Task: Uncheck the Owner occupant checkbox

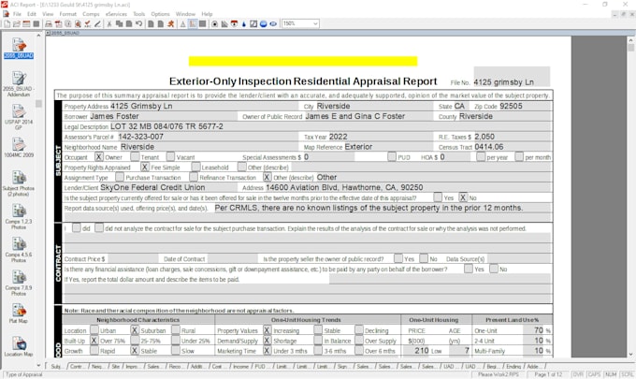Action: coord(99,156)
